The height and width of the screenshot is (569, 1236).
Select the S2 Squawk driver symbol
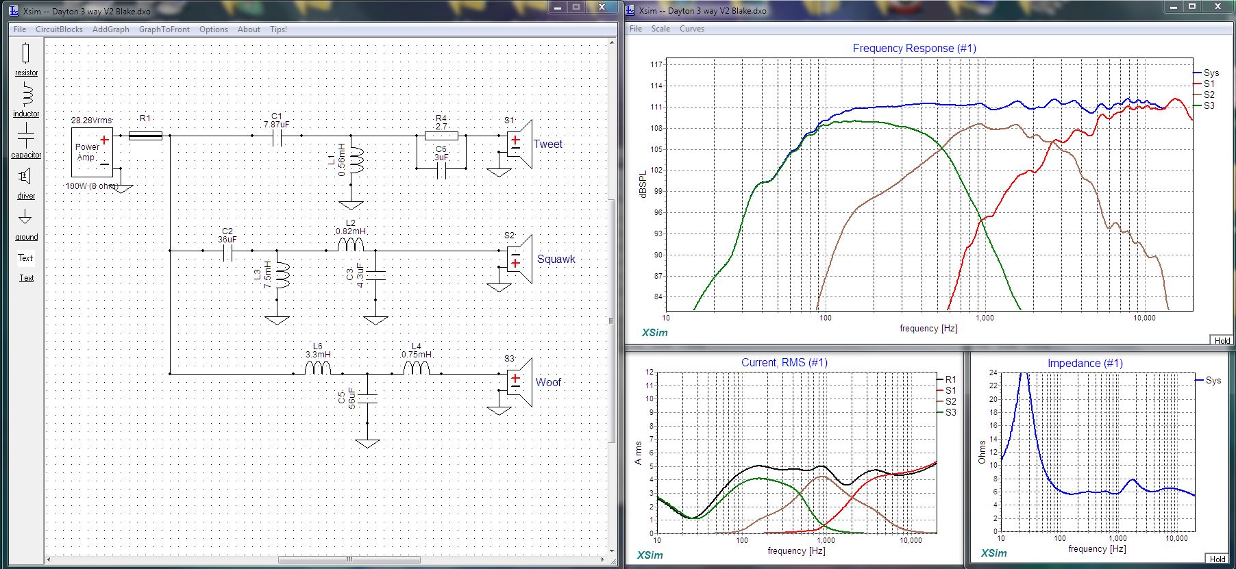pos(519,260)
